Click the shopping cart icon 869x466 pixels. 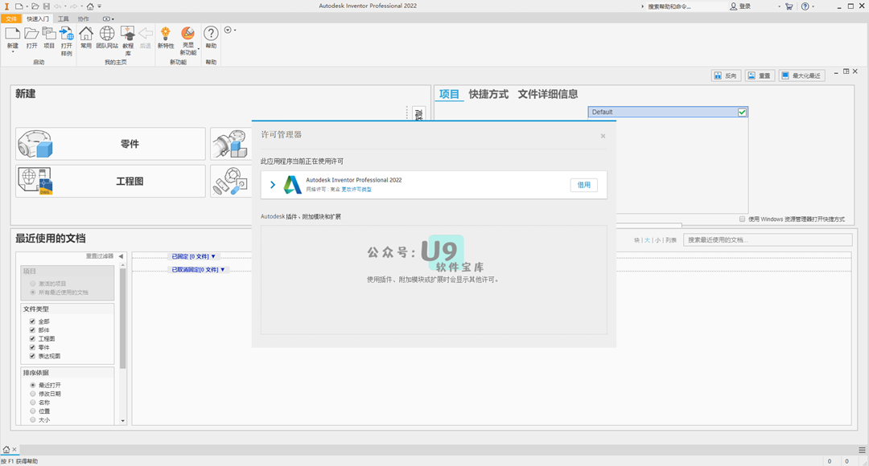tap(789, 6)
